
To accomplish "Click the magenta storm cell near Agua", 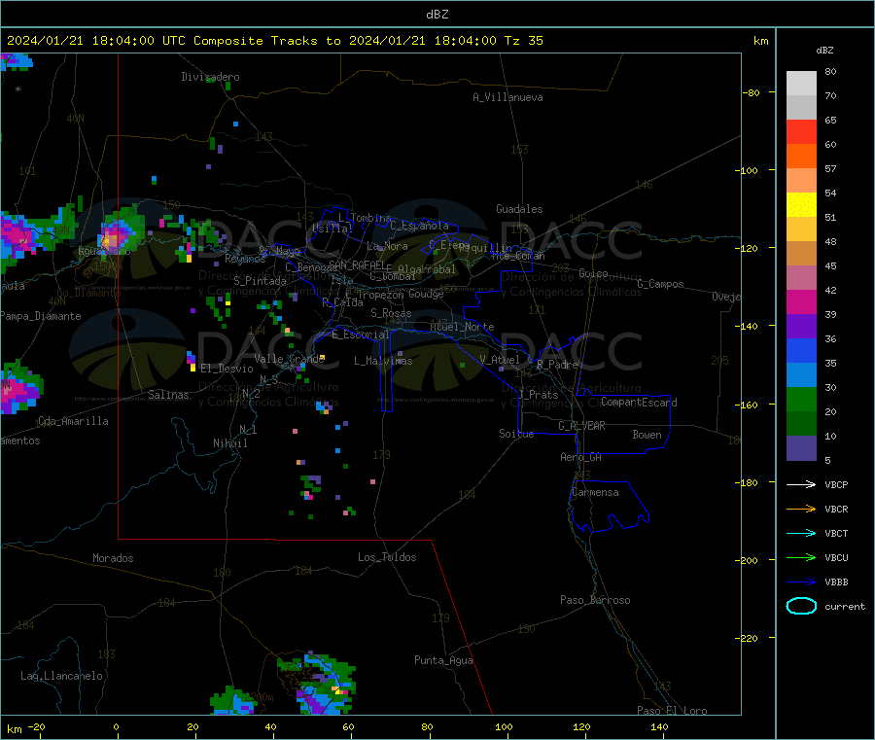I will point(114,236).
